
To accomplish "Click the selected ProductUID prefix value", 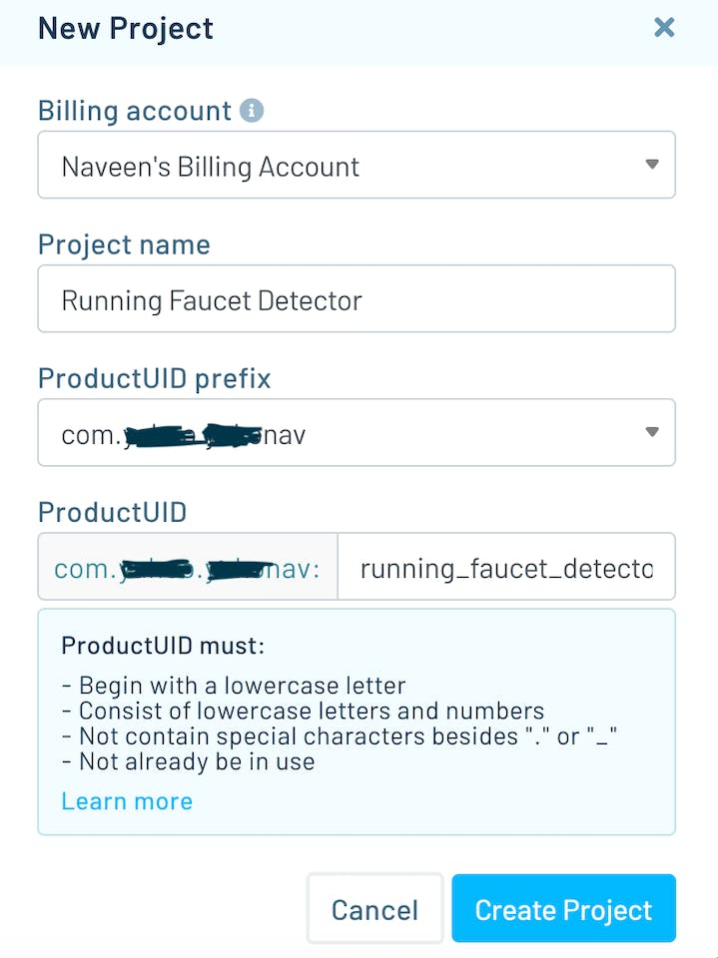I will pyautogui.click(x=183, y=434).
